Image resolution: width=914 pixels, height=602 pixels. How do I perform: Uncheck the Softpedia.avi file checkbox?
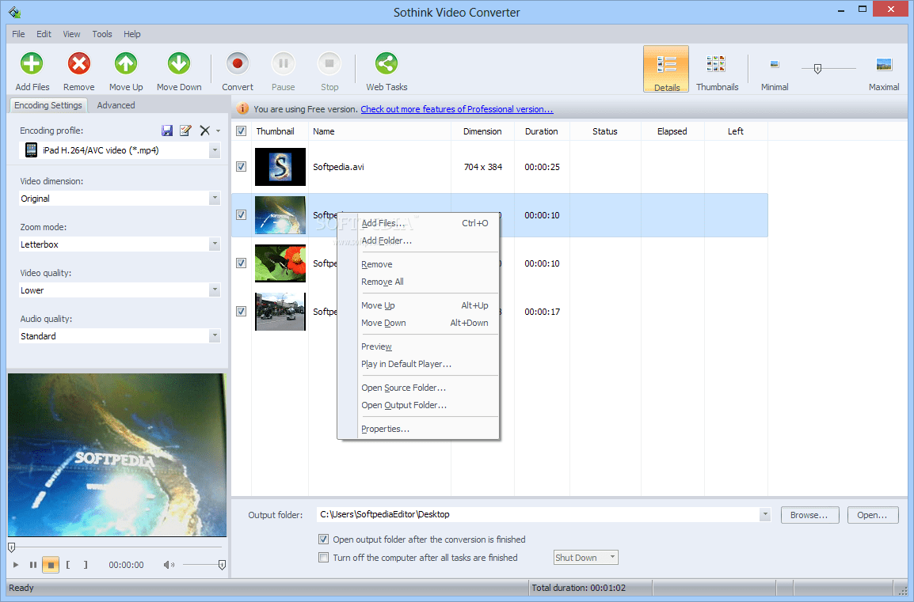pyautogui.click(x=241, y=167)
